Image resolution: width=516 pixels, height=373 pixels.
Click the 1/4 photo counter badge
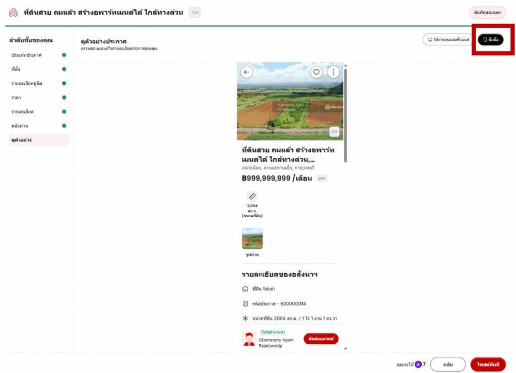point(335,132)
